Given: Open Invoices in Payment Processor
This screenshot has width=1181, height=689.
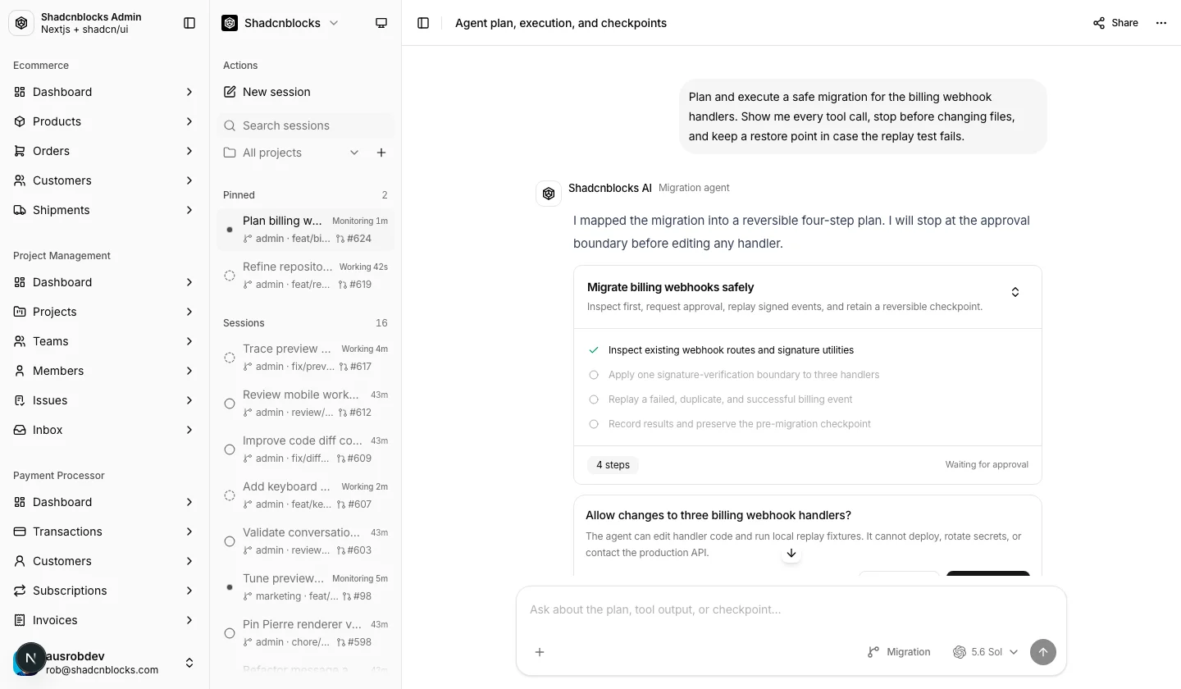Looking at the screenshot, I should pyautogui.click(x=105, y=620).
